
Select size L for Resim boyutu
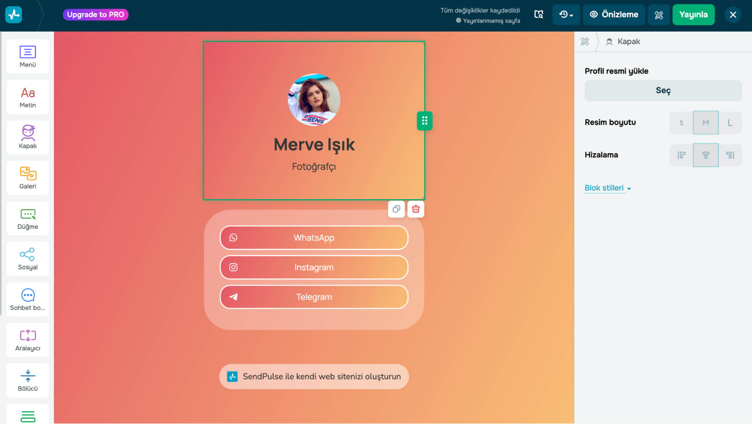coord(730,122)
